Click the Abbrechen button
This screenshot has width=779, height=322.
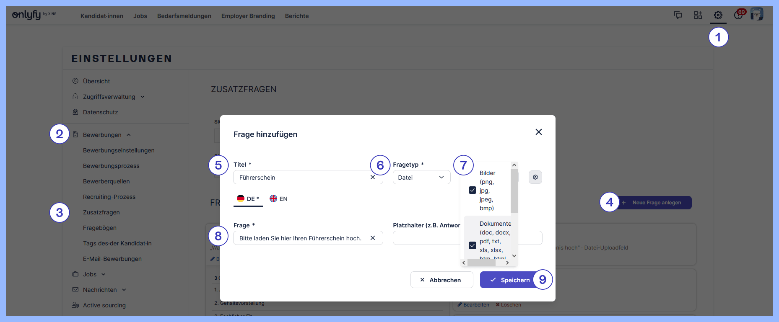point(441,280)
